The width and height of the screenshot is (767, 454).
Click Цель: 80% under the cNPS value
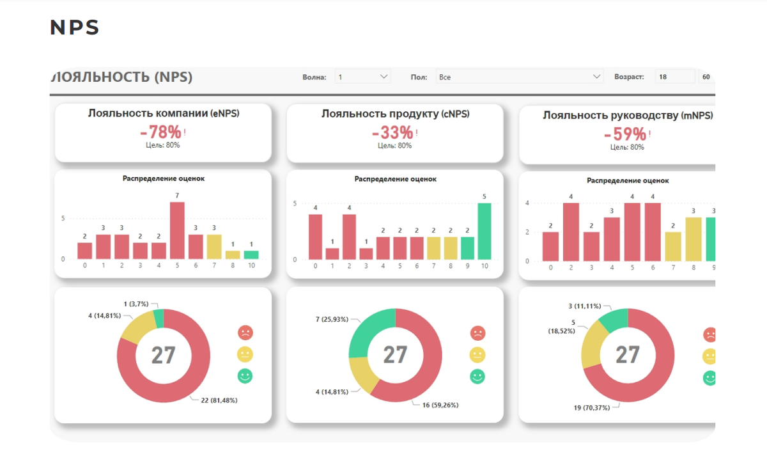394,146
